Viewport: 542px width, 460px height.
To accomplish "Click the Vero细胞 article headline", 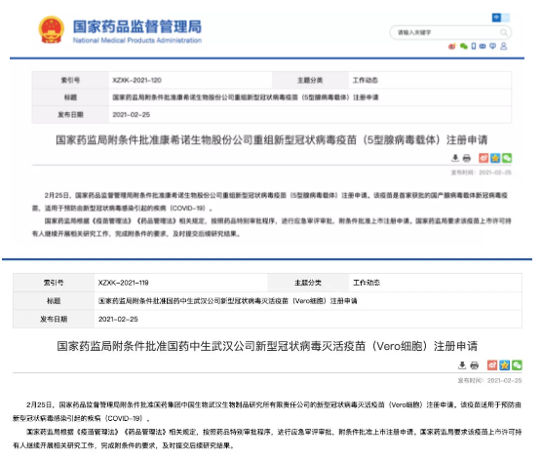I will pyautogui.click(x=267, y=346).
